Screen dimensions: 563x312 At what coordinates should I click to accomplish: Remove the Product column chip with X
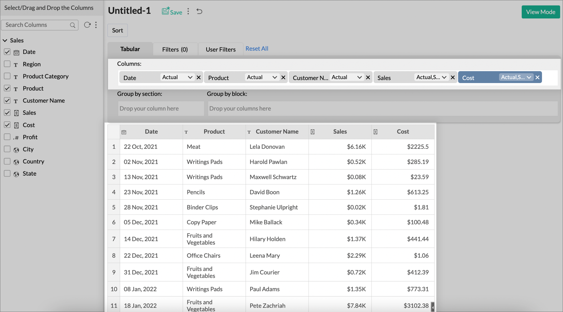point(283,77)
